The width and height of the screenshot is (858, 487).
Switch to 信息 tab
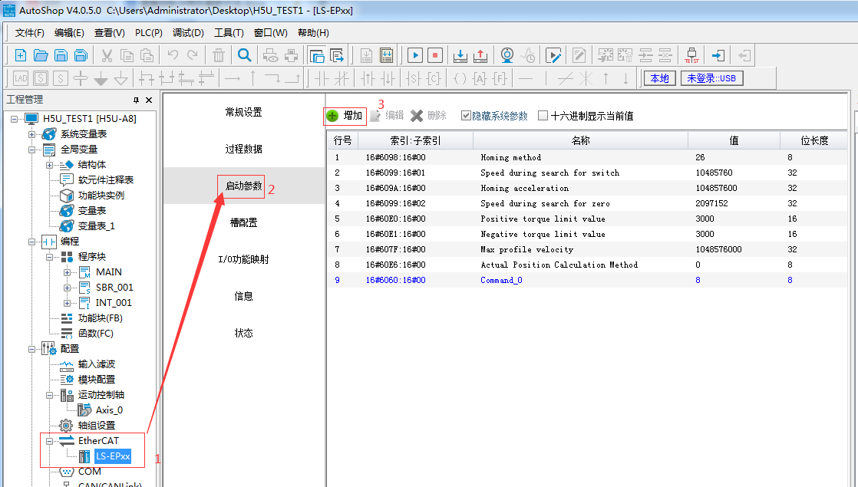pyautogui.click(x=244, y=296)
